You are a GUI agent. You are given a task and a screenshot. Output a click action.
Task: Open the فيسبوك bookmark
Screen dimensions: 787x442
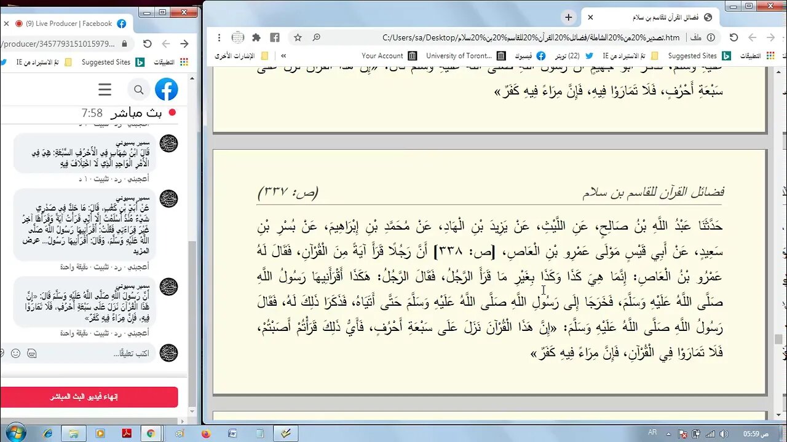coord(529,56)
